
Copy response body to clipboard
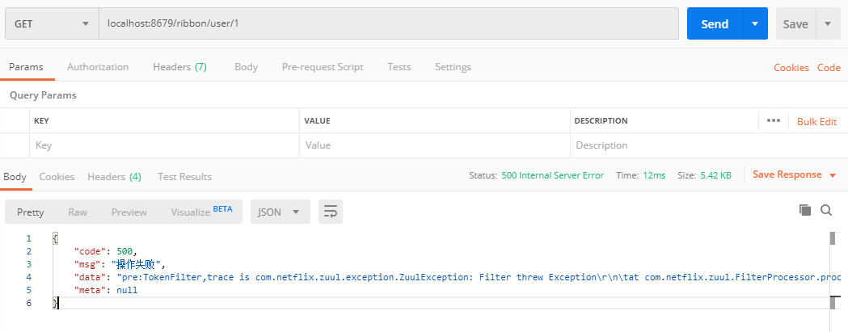[x=804, y=210]
